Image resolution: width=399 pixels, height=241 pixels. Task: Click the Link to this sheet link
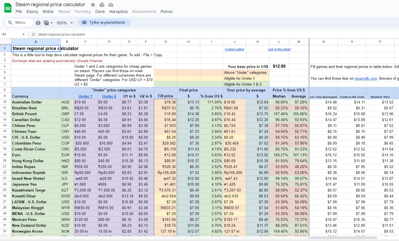tap(279, 49)
